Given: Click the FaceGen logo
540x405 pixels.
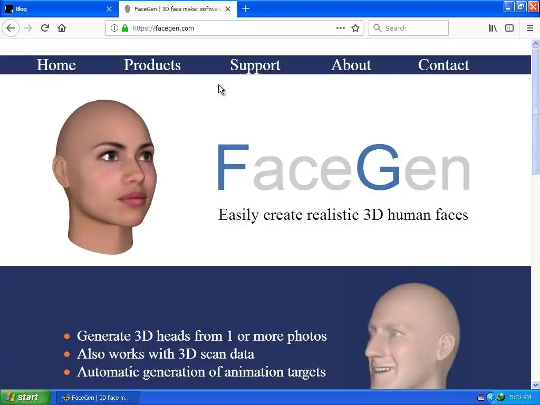Looking at the screenshot, I should pos(343,167).
